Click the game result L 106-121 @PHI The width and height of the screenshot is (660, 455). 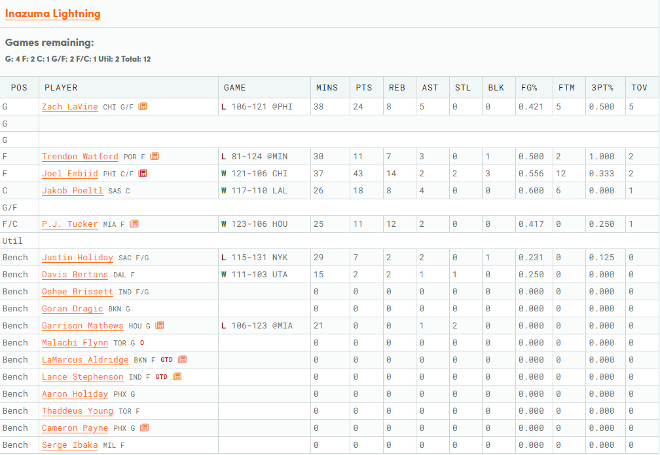point(257,107)
